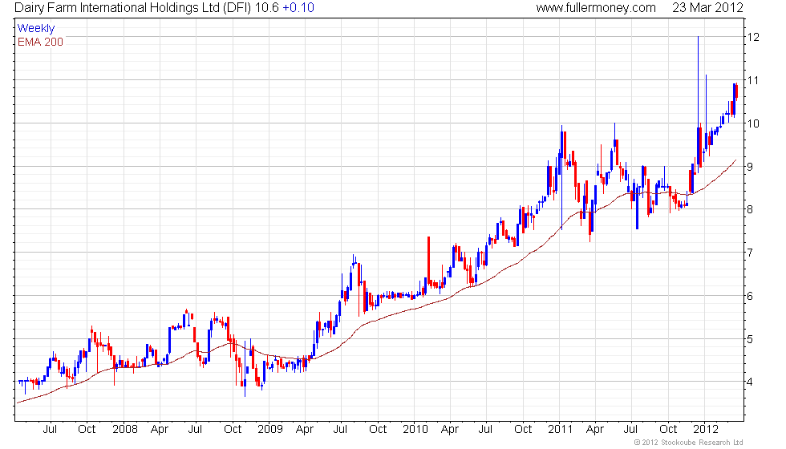Click the x-axis label 2008
Viewport: 786px width, 449px height.
(x=125, y=430)
